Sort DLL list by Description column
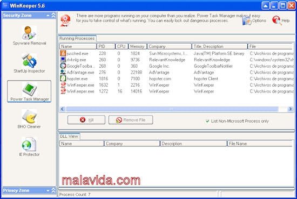297x199 pixels. (193, 144)
